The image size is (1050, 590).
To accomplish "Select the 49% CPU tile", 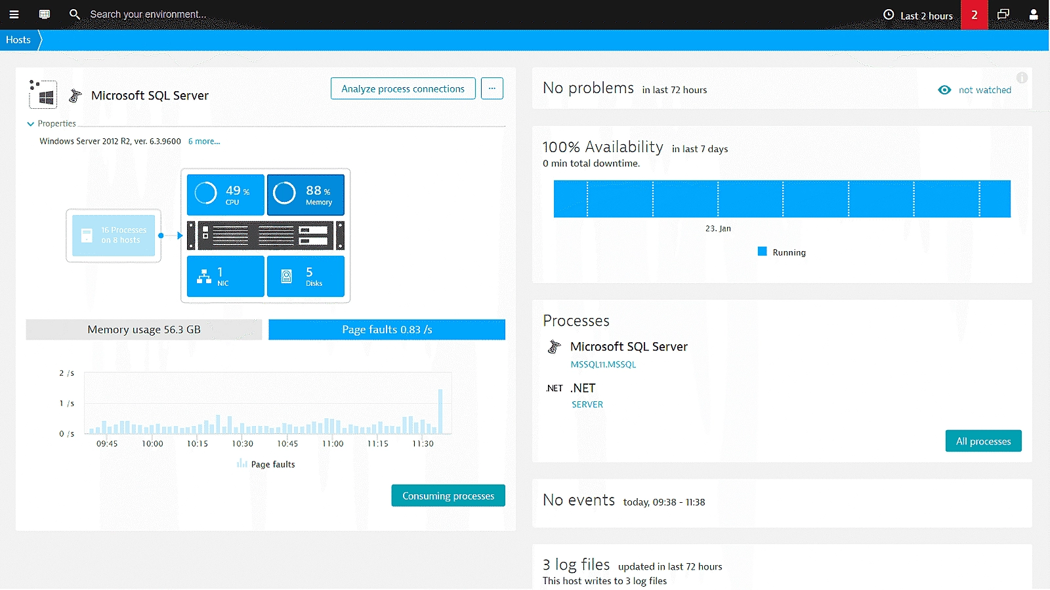I will coord(226,195).
